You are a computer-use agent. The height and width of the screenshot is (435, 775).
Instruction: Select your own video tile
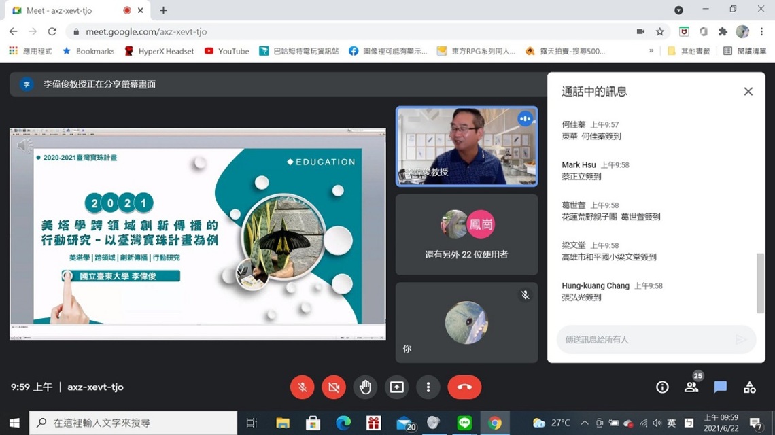[x=466, y=322]
